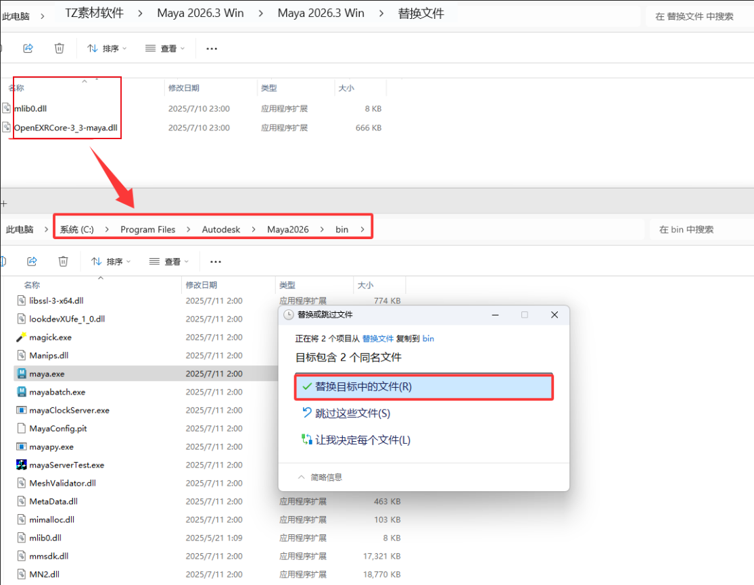Click Maya2026 breadcrumb segment

tap(287, 230)
